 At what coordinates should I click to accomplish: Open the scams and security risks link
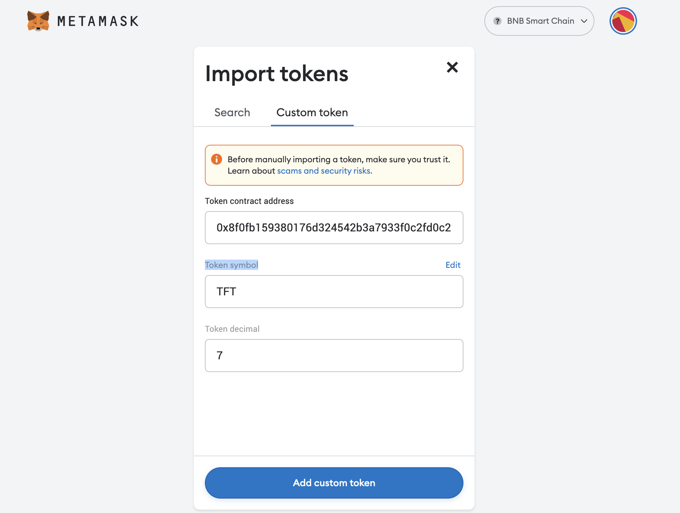tap(325, 171)
